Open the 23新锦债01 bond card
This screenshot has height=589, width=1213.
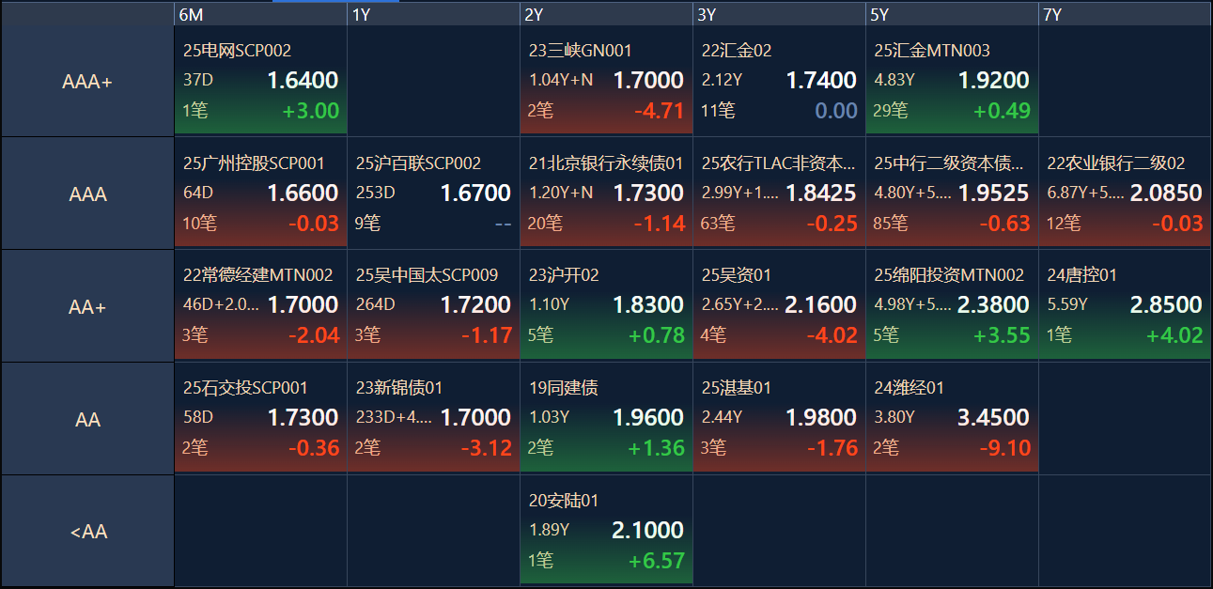point(433,419)
